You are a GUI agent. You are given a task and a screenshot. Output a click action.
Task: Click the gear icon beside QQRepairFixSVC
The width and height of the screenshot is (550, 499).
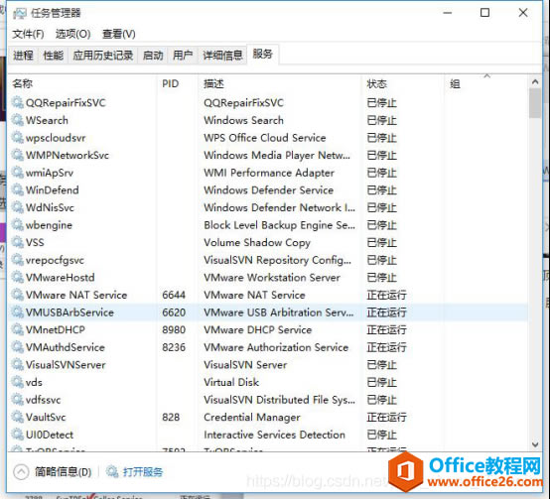(17, 102)
